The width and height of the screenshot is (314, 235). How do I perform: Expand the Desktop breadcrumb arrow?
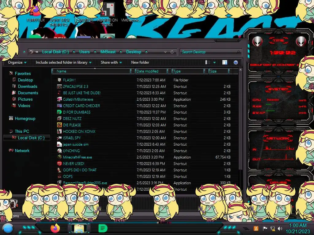point(146,52)
